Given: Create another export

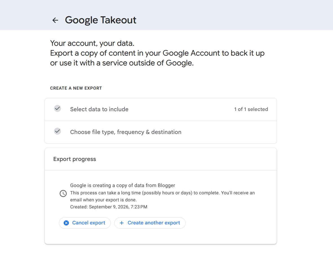Looking at the screenshot, I should 150,223.
